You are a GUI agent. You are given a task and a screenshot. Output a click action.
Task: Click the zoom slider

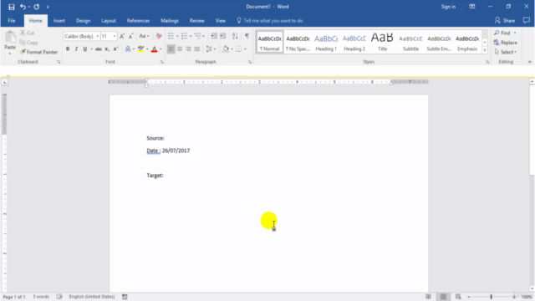492,297
